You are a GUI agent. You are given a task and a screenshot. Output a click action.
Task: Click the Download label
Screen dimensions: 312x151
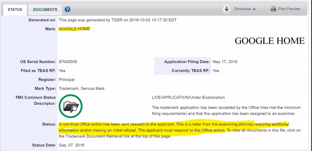[x=242, y=9]
